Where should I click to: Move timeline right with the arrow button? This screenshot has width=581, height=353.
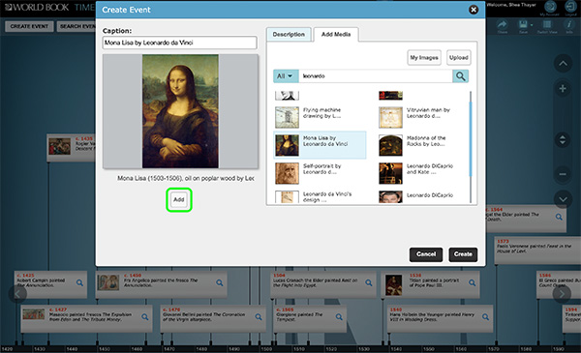coord(562,294)
